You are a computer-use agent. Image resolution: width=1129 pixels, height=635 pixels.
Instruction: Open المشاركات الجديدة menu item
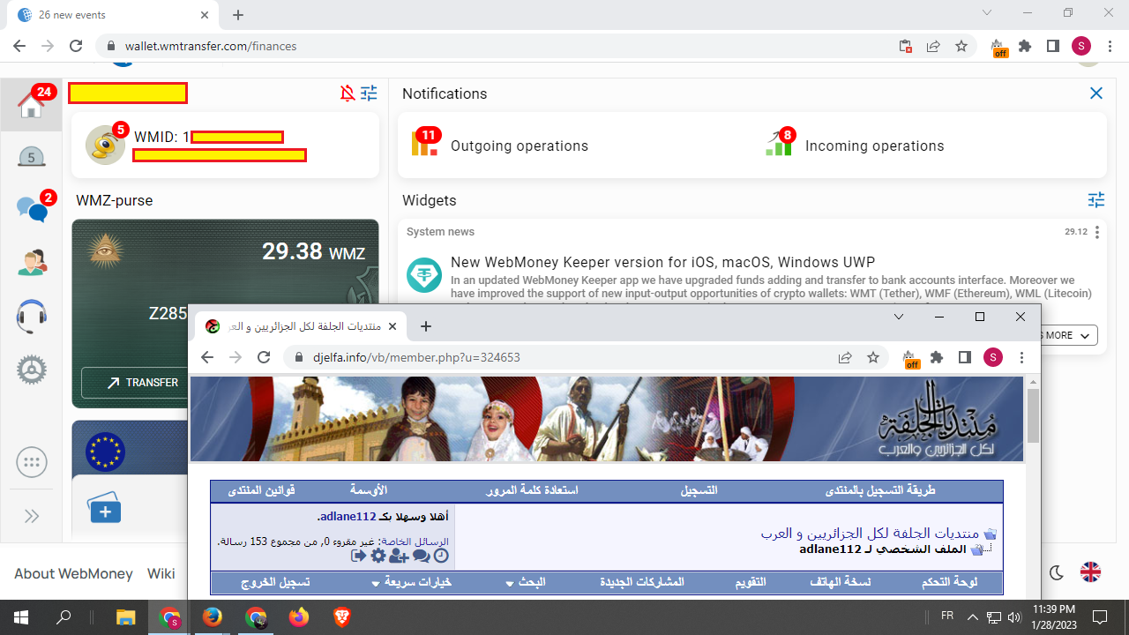tap(642, 583)
